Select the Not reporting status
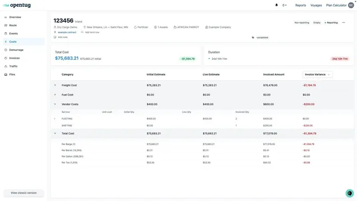The image size is (357, 201). [x=302, y=23]
